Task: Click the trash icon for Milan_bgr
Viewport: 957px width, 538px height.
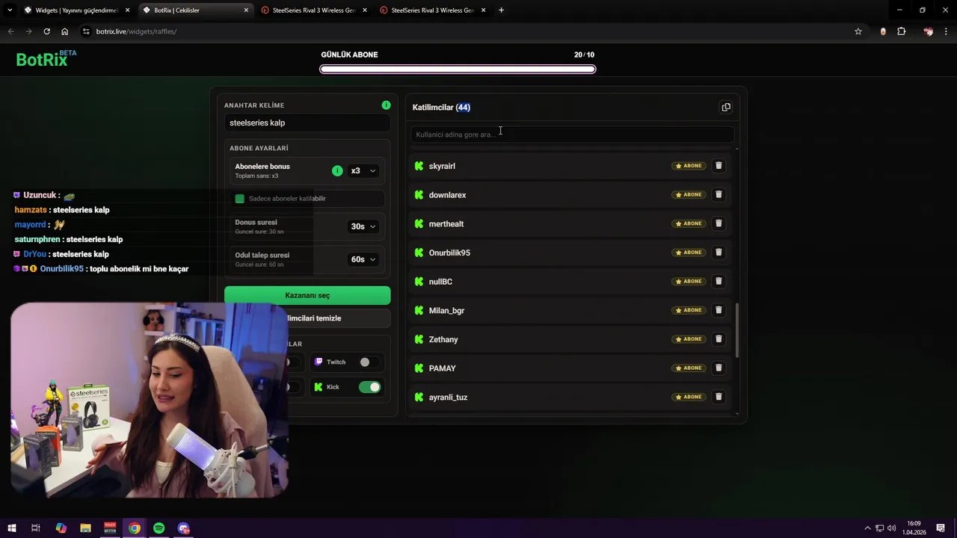Action: pyautogui.click(x=718, y=310)
